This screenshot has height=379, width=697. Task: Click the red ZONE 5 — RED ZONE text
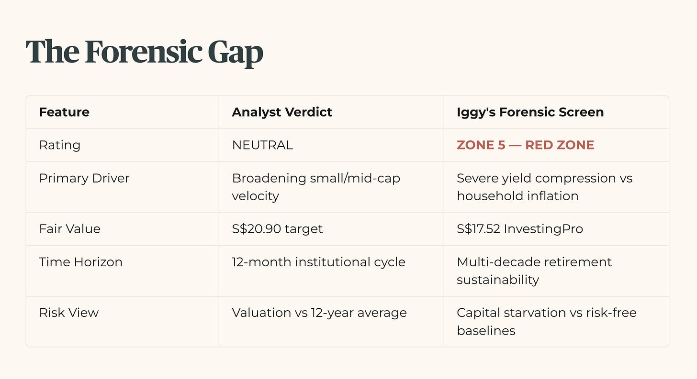[525, 145]
